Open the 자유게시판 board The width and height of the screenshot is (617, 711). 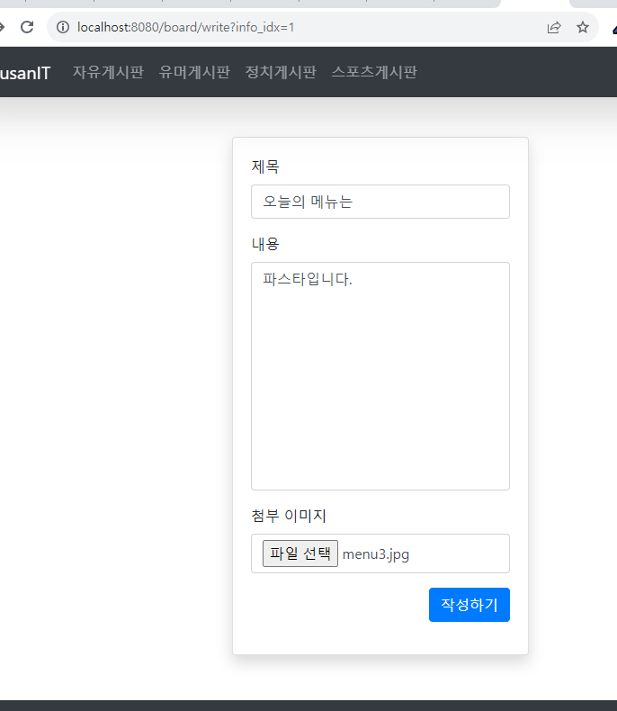pos(108,72)
